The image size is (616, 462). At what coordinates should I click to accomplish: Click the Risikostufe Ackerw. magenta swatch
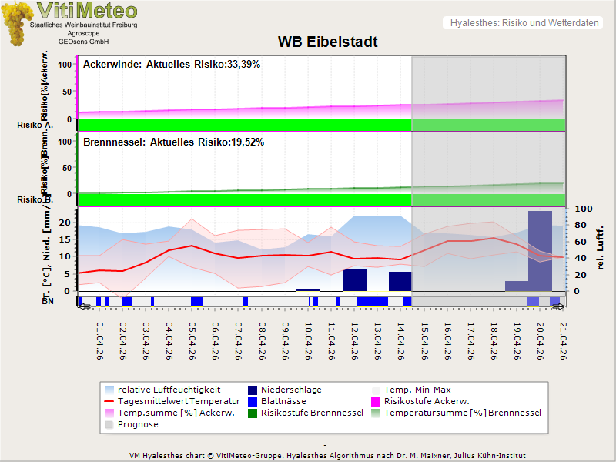[377, 401]
